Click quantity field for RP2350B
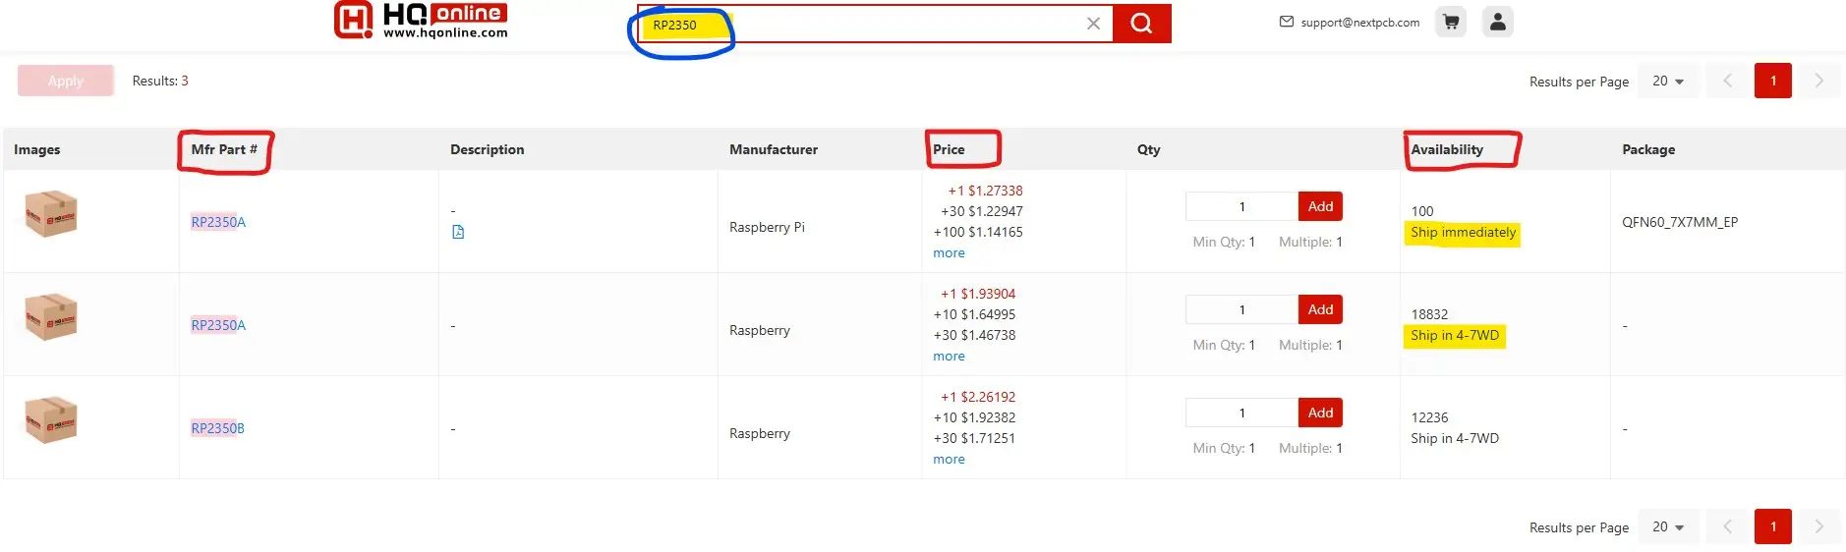The width and height of the screenshot is (1846, 552). (x=1241, y=413)
